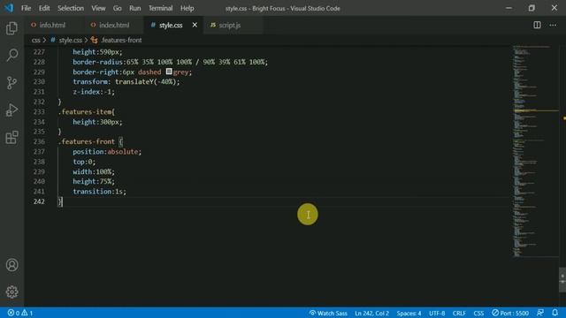Change file encoding UTF-8
The width and height of the screenshot is (566, 318).
[x=437, y=313]
